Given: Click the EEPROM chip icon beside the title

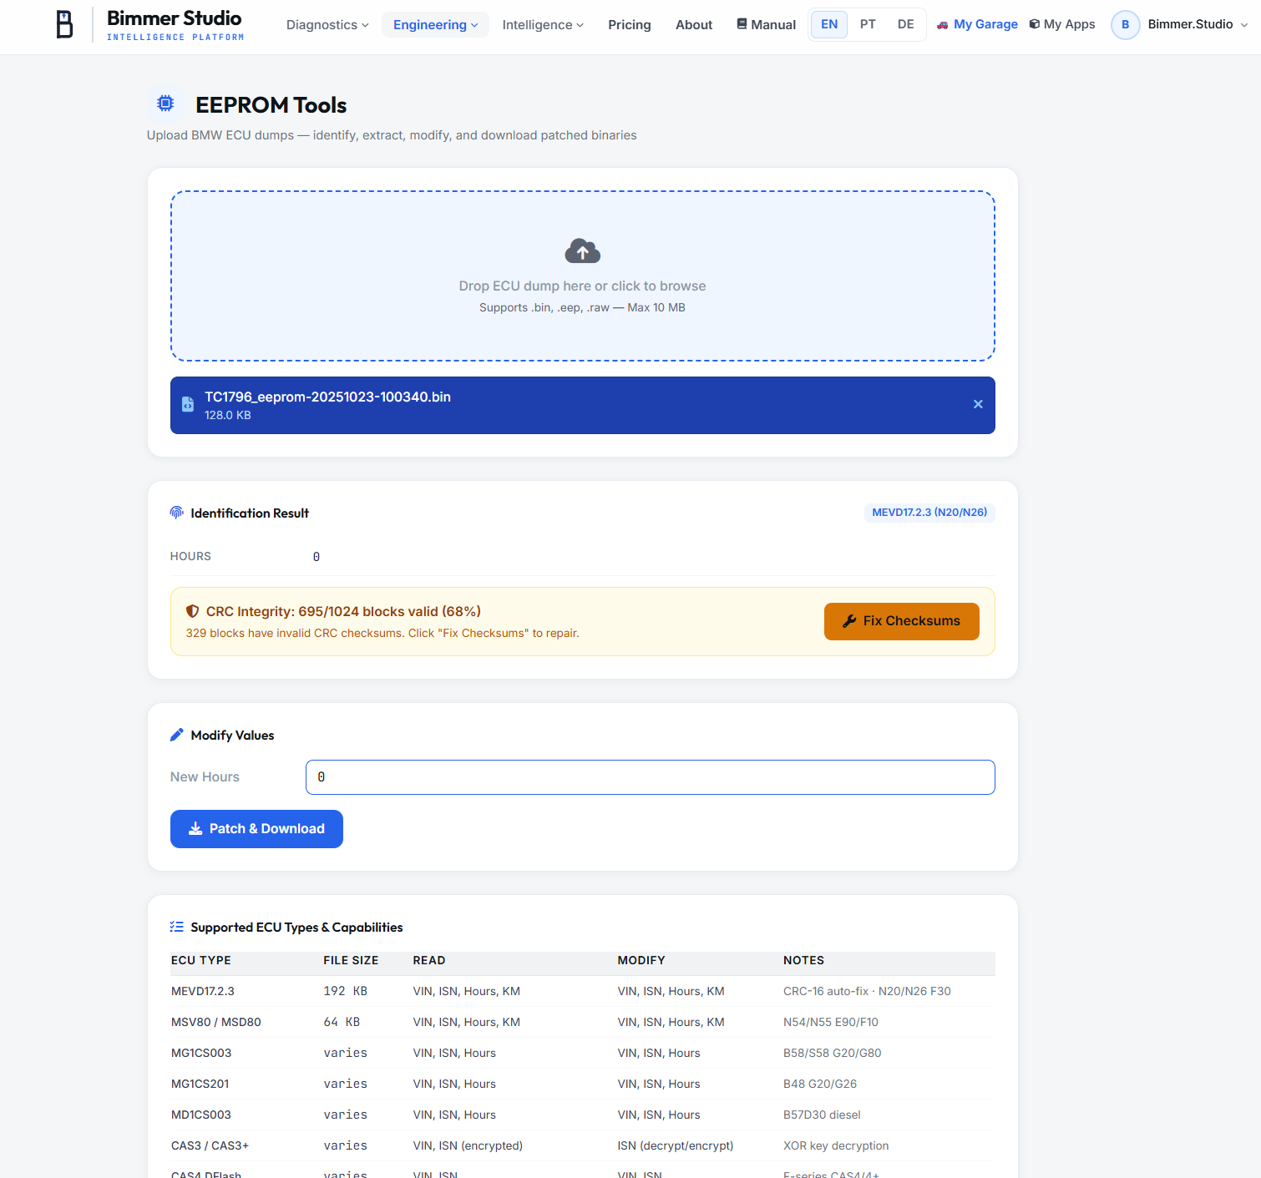Looking at the screenshot, I should (x=165, y=104).
